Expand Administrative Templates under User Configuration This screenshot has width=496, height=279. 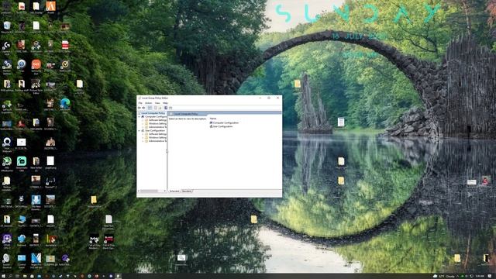click(143, 141)
